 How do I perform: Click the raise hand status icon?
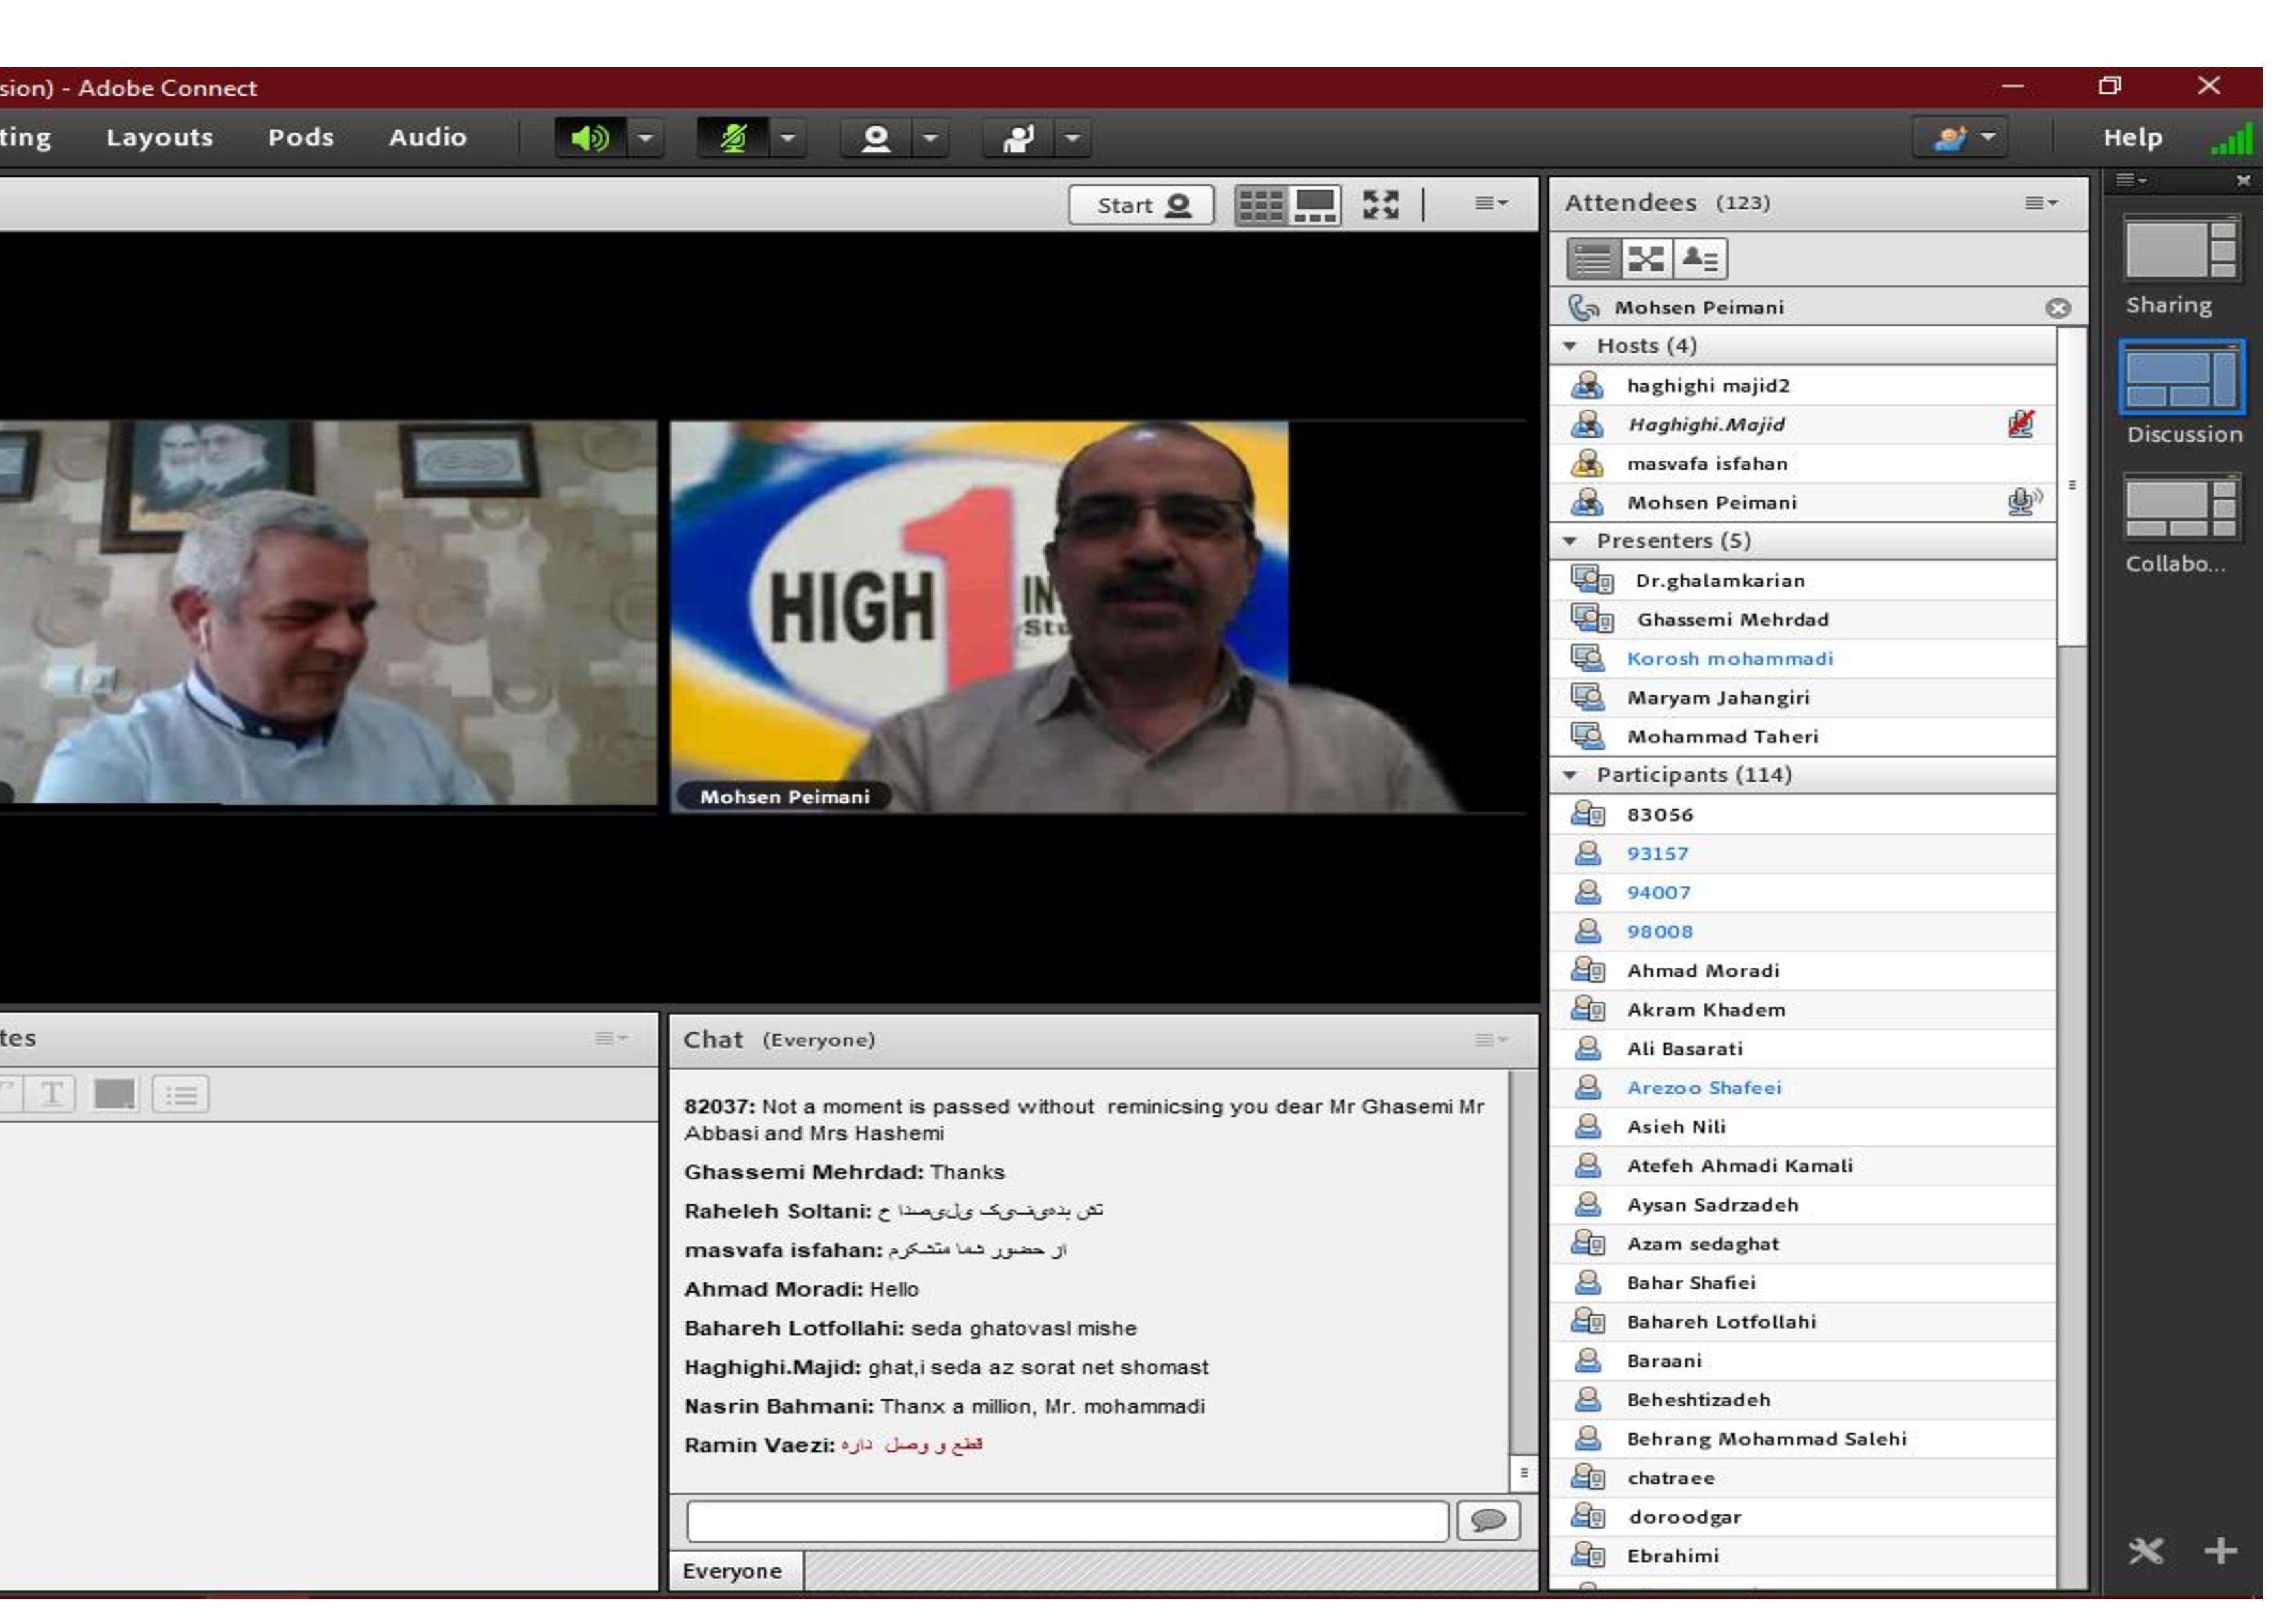1017,138
